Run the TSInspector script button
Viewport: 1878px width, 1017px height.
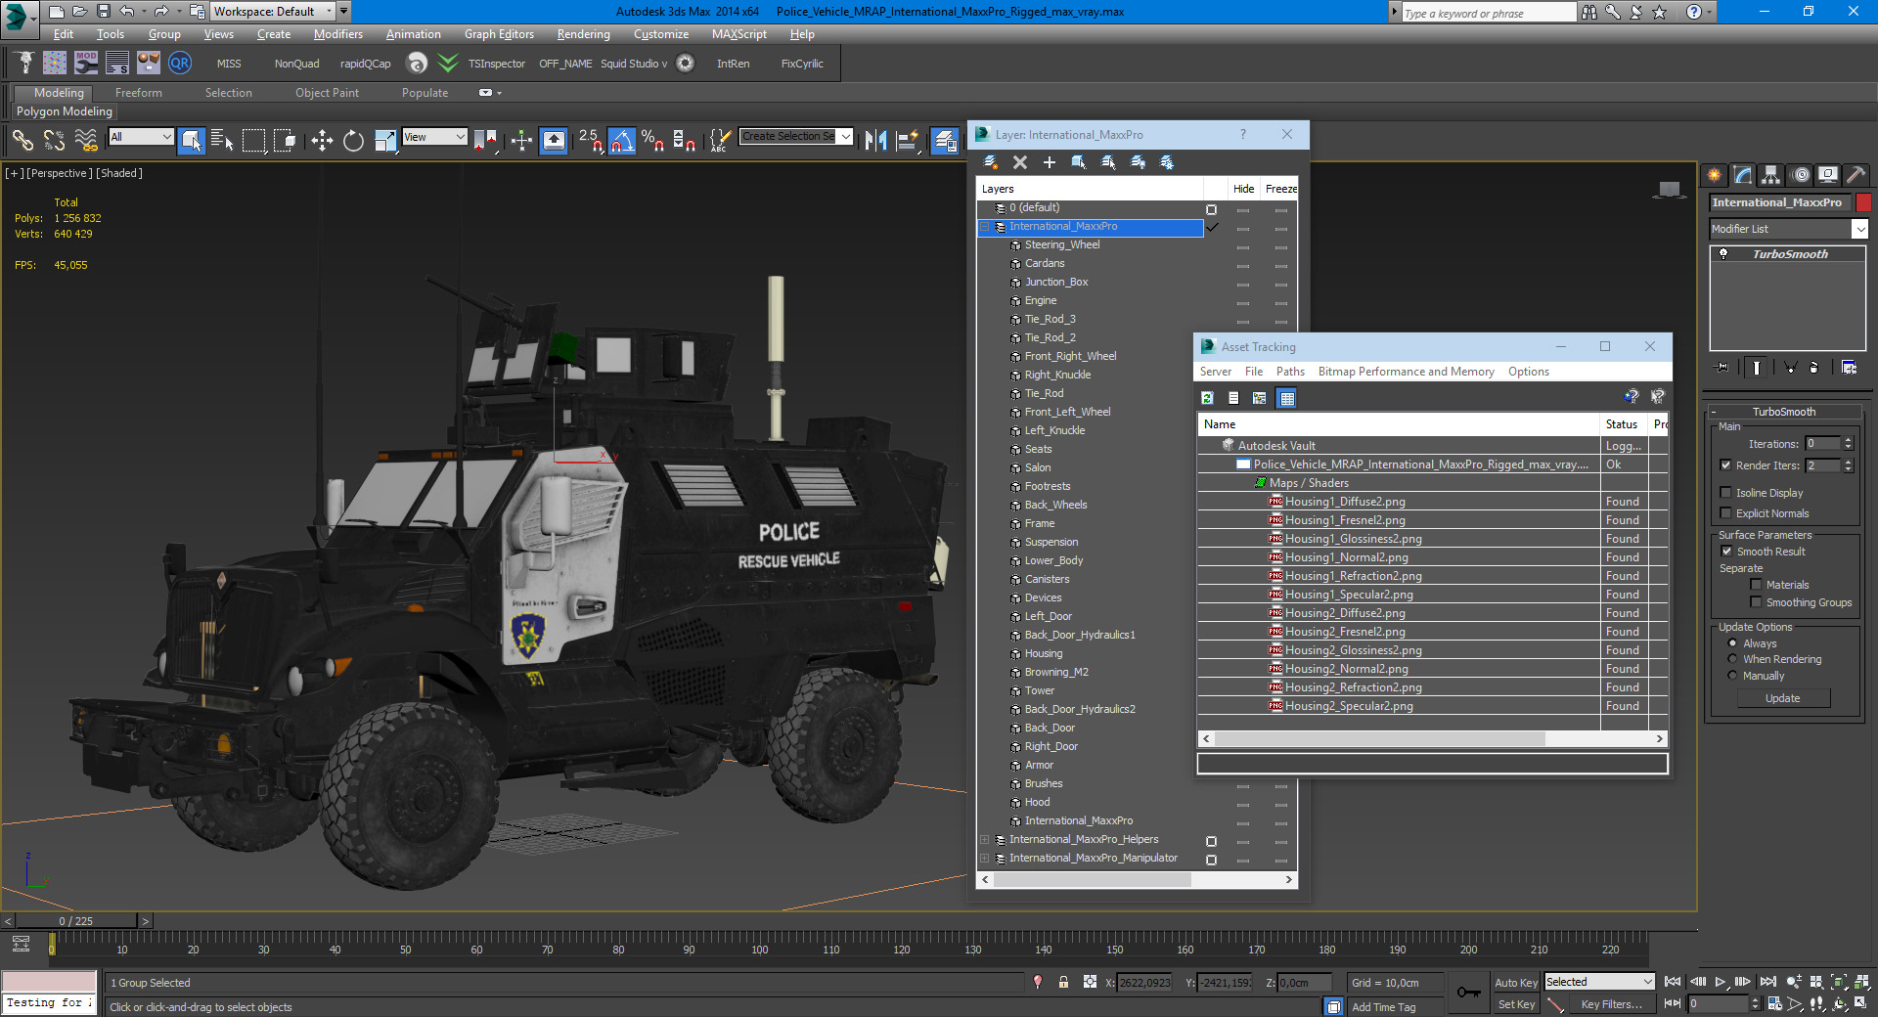pos(496,64)
